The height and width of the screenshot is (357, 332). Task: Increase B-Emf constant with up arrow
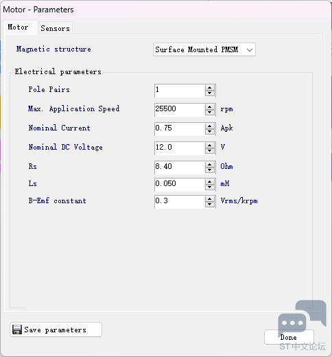pyautogui.click(x=210, y=199)
